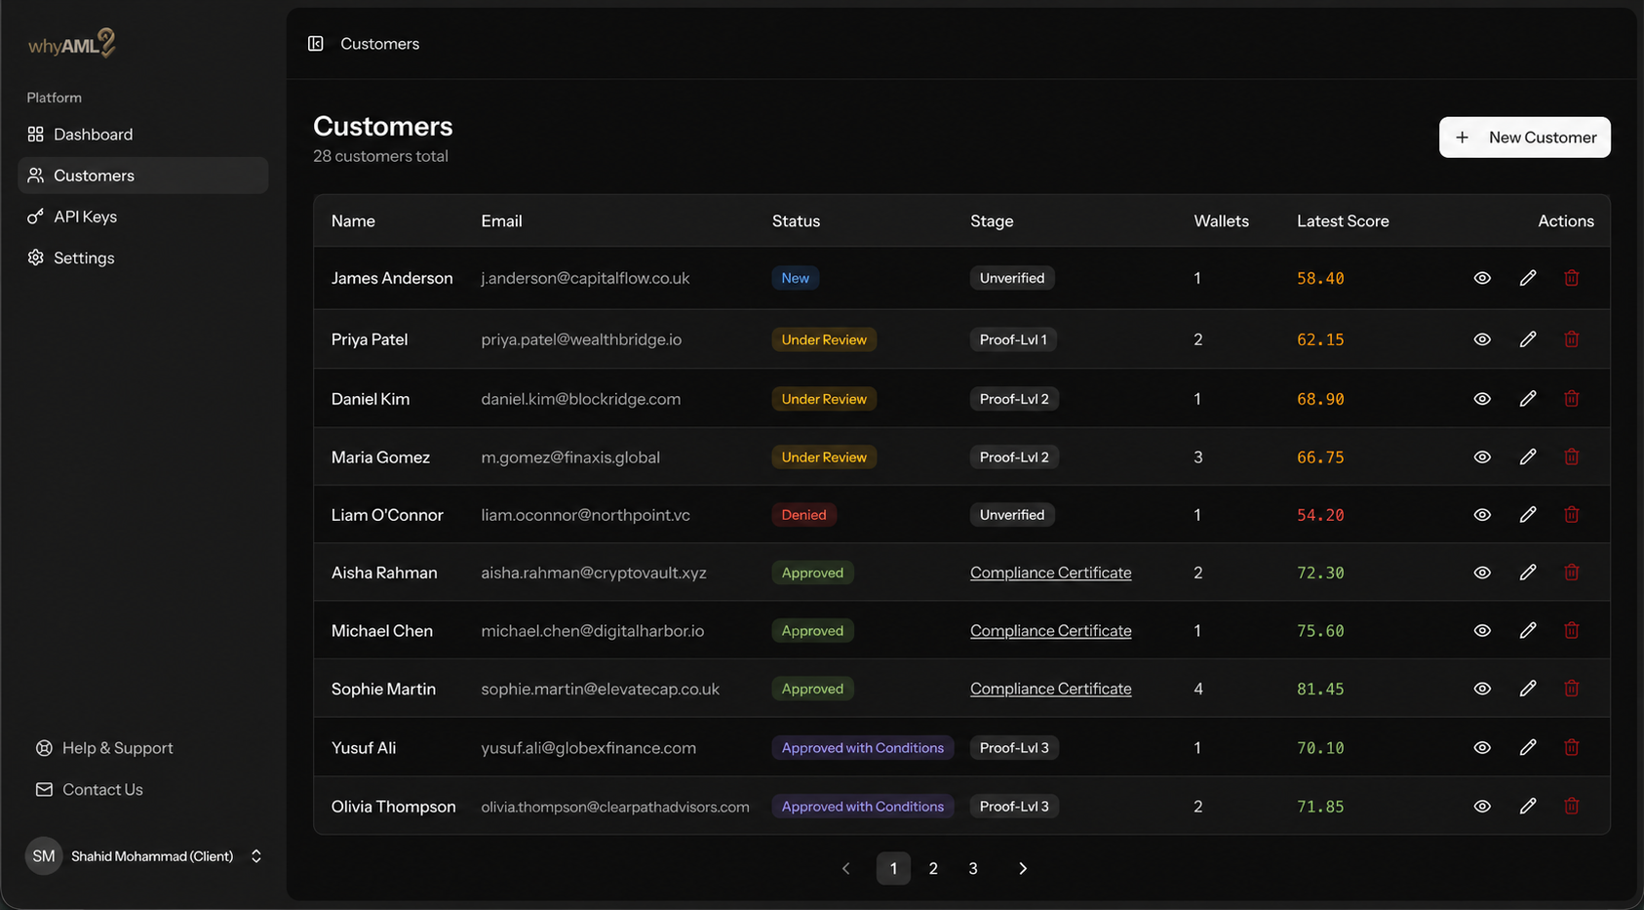Click the New Customer button
This screenshot has width=1644, height=910.
pos(1524,138)
